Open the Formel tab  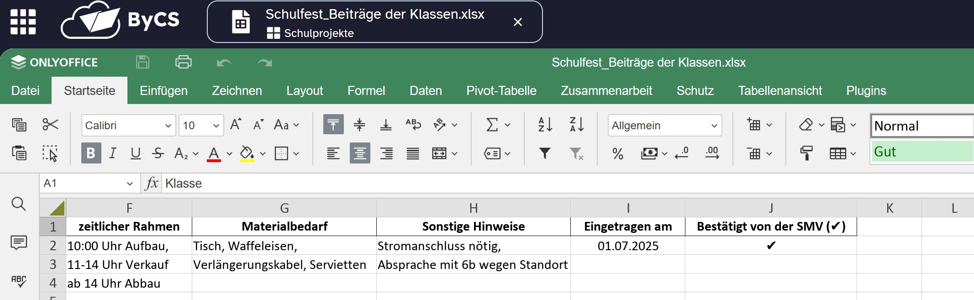click(x=366, y=91)
